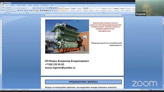The image size is (164, 92).
Task: Click the Русский language indicator in status bar
Action: [x=25, y=90]
